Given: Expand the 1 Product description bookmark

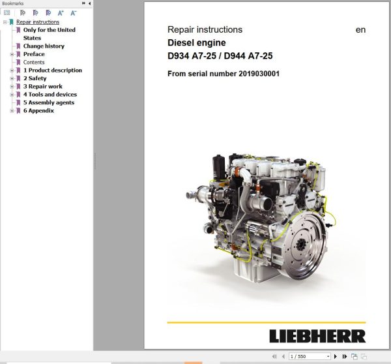Looking at the screenshot, I should [12, 70].
